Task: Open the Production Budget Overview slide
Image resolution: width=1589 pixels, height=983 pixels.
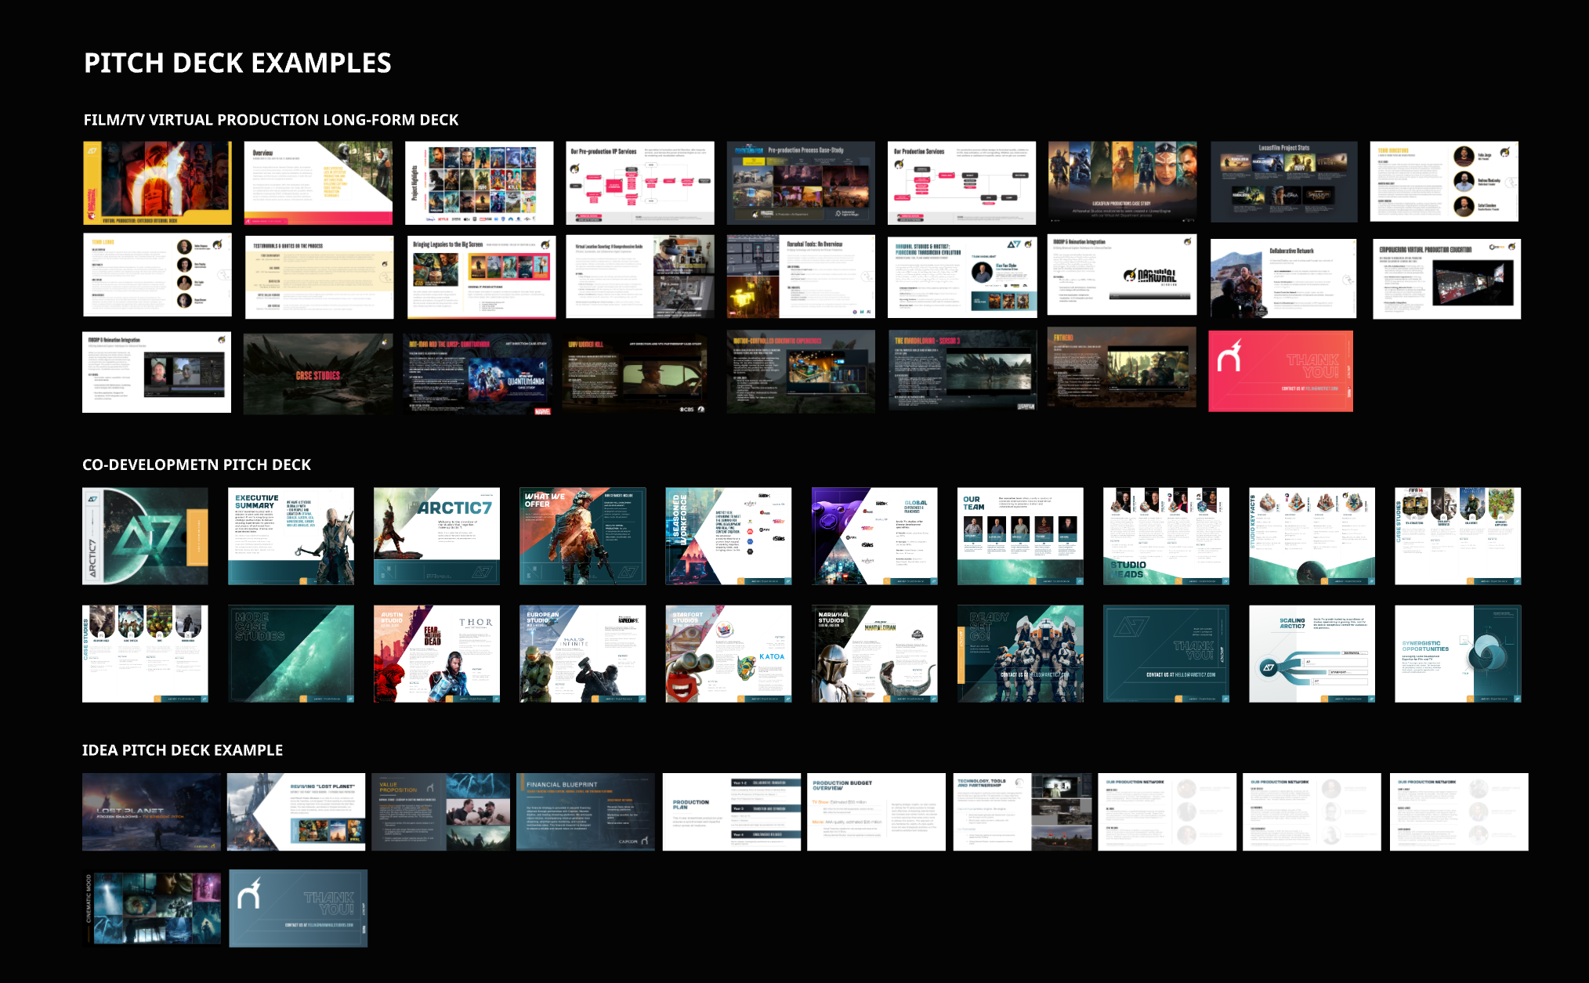Action: [876, 811]
